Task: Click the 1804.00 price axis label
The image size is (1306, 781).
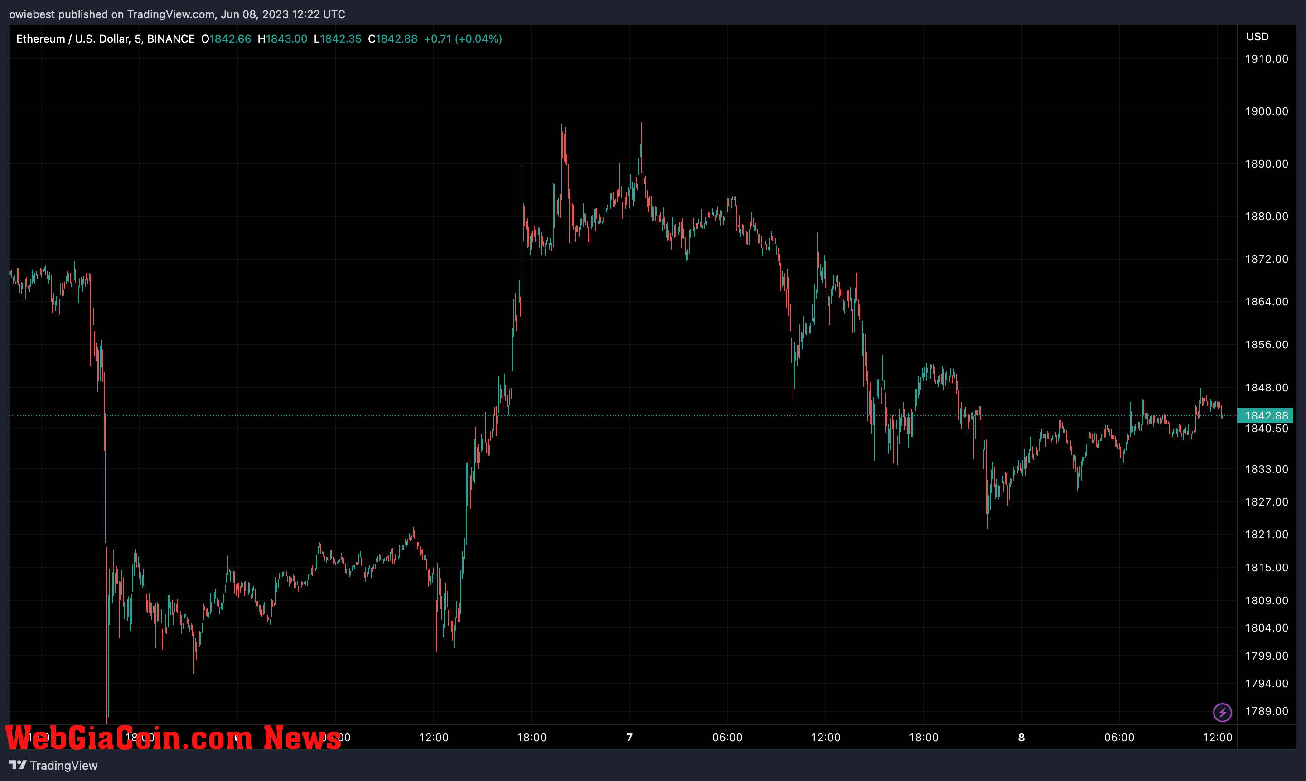Action: point(1267,628)
